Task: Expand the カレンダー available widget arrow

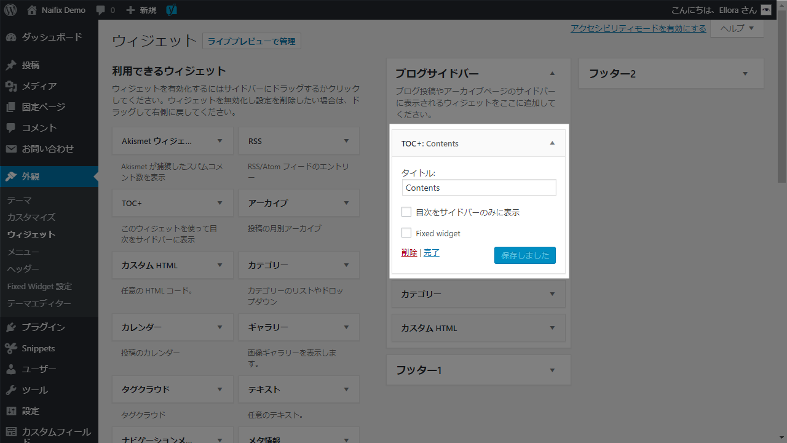Action: pyautogui.click(x=220, y=327)
